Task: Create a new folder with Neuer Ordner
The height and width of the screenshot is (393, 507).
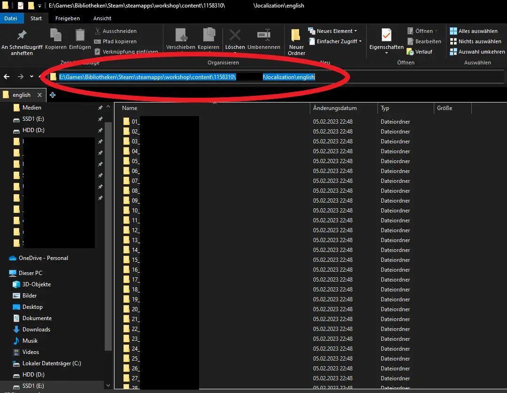Action: click(x=297, y=42)
